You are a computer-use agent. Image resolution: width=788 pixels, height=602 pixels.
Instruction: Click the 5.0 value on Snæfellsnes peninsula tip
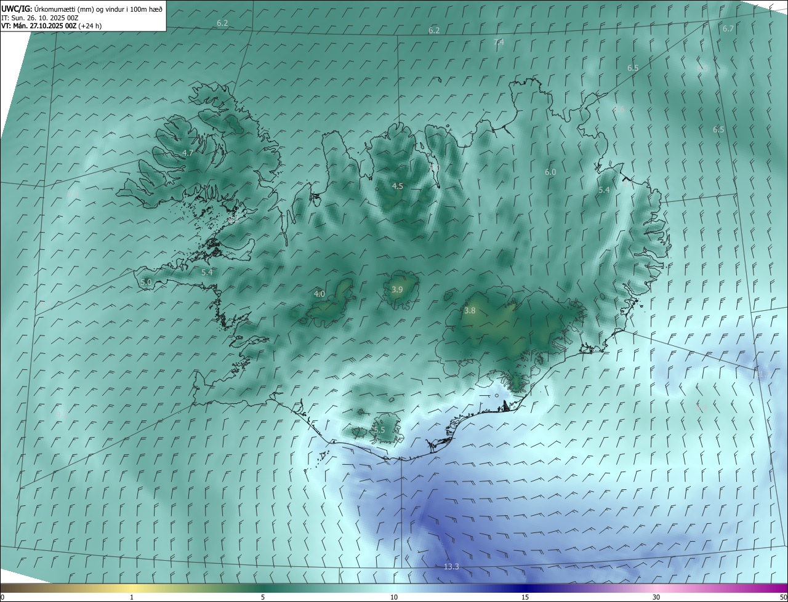tap(146, 282)
